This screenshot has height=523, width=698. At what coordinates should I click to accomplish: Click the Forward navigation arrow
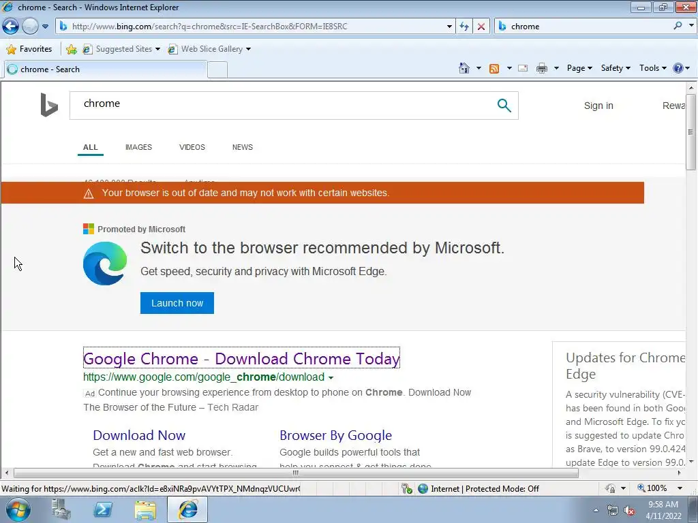[30, 27]
